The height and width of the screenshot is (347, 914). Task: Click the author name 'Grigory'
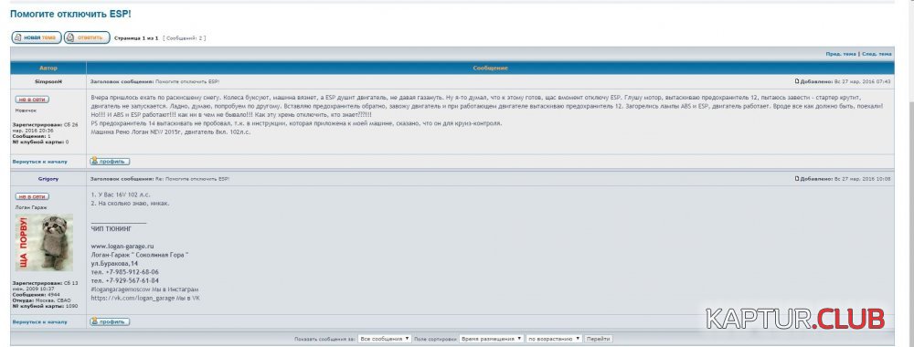(48, 179)
